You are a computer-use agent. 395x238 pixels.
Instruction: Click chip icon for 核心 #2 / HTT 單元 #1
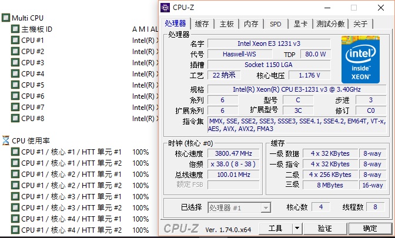pos(15,174)
